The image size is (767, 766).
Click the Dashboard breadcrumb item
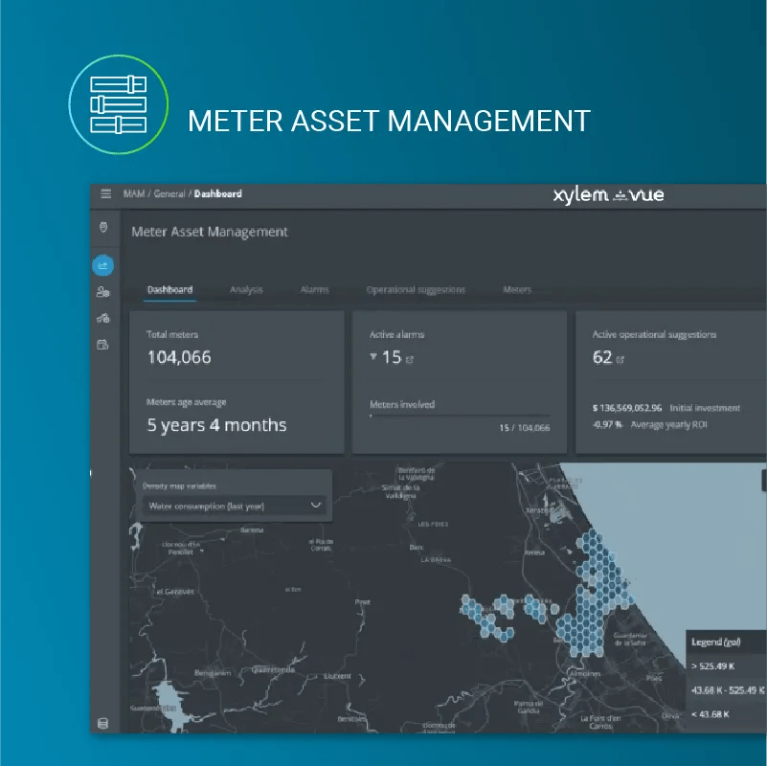pyautogui.click(x=217, y=193)
